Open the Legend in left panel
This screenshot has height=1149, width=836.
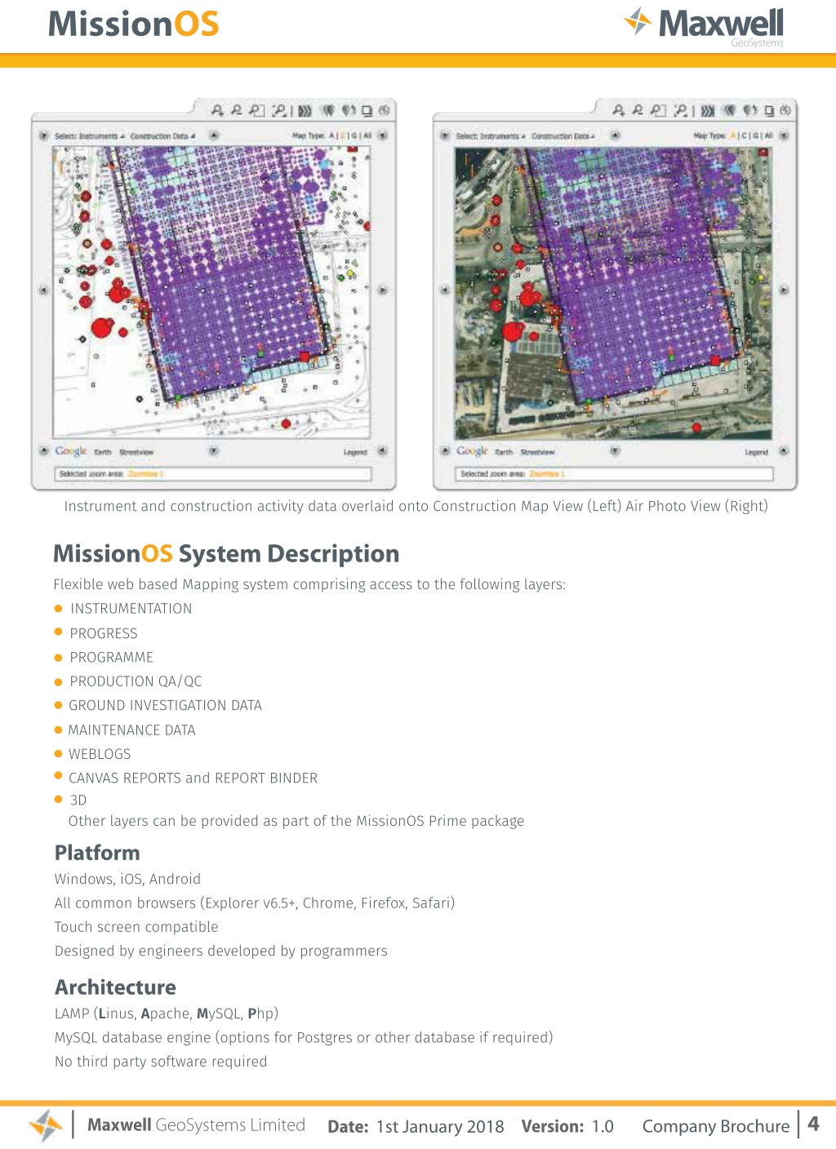click(x=355, y=452)
